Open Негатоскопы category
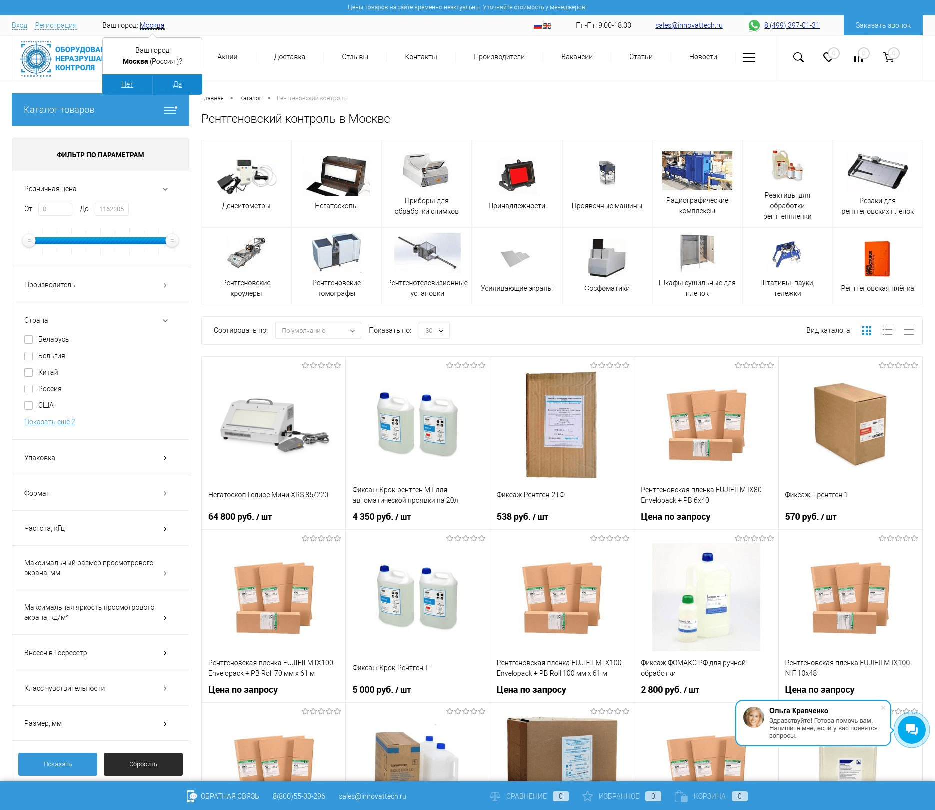935x810 pixels. point(336,183)
